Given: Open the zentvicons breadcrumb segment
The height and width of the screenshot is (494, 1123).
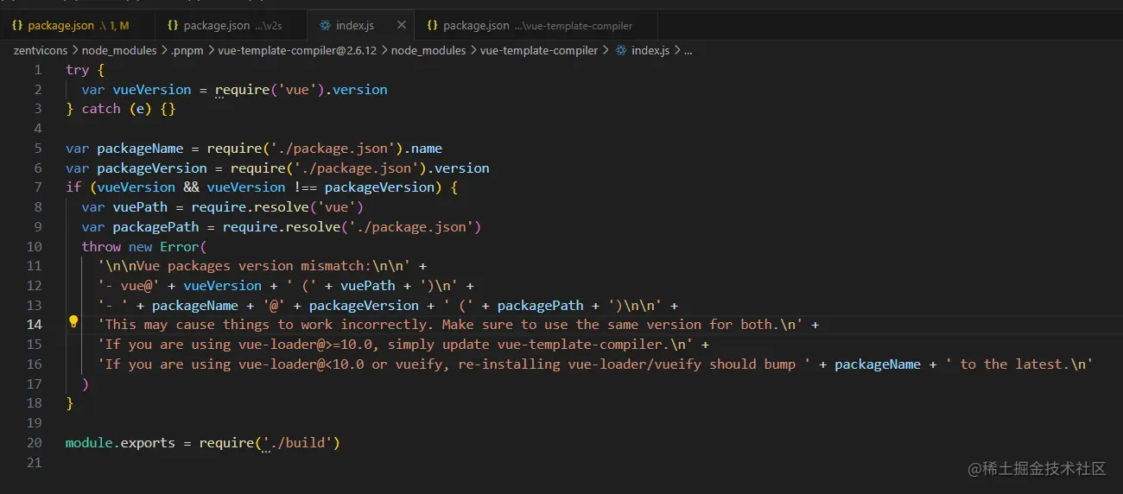Looking at the screenshot, I should pos(41,50).
